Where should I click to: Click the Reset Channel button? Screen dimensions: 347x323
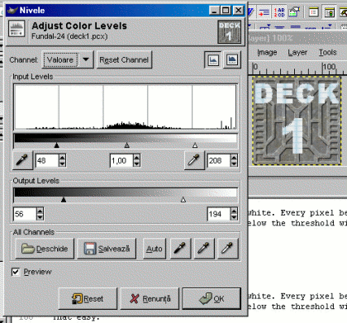(x=124, y=59)
